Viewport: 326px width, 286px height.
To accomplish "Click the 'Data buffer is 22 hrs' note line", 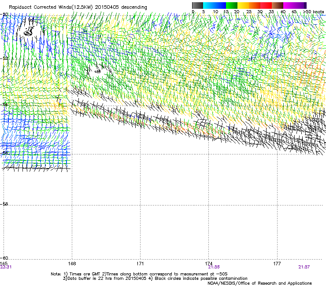I will pos(155,279).
